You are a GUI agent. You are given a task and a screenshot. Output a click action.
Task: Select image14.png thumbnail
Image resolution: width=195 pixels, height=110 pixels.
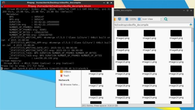123,69
